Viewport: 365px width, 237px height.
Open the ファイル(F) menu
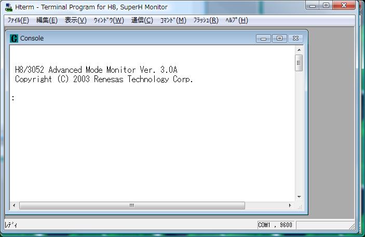(x=18, y=20)
